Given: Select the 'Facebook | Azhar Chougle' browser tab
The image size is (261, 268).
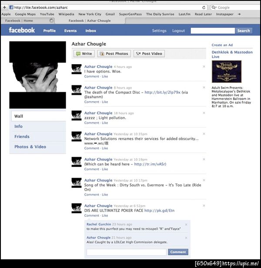Looking at the screenshot, I should tap(90, 20).
